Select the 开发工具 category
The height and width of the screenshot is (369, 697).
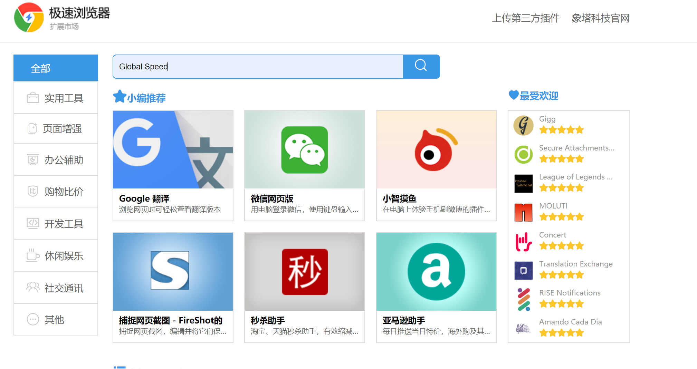click(x=56, y=223)
